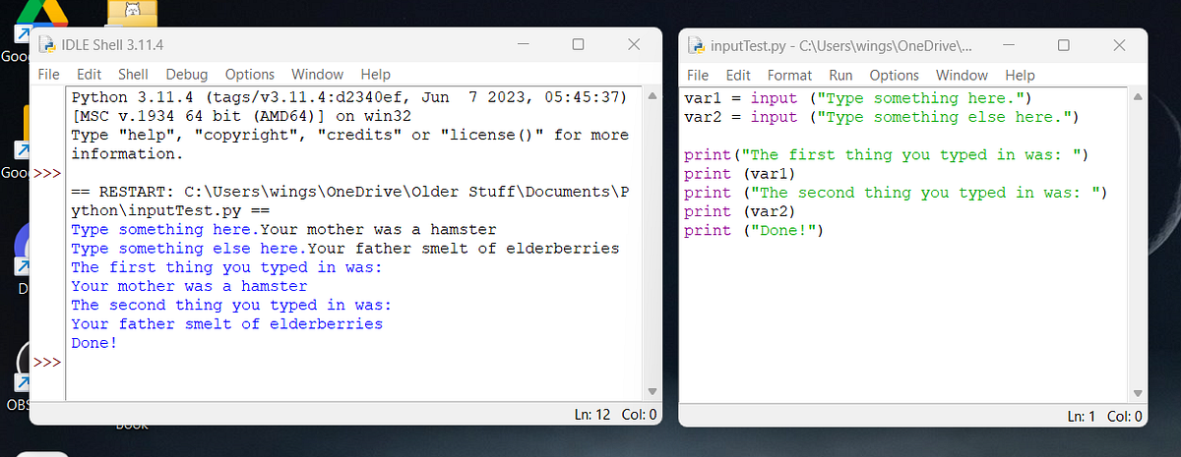The height and width of the screenshot is (457, 1181).
Task: Open Debug menu in IDLE Shell
Action: point(187,74)
